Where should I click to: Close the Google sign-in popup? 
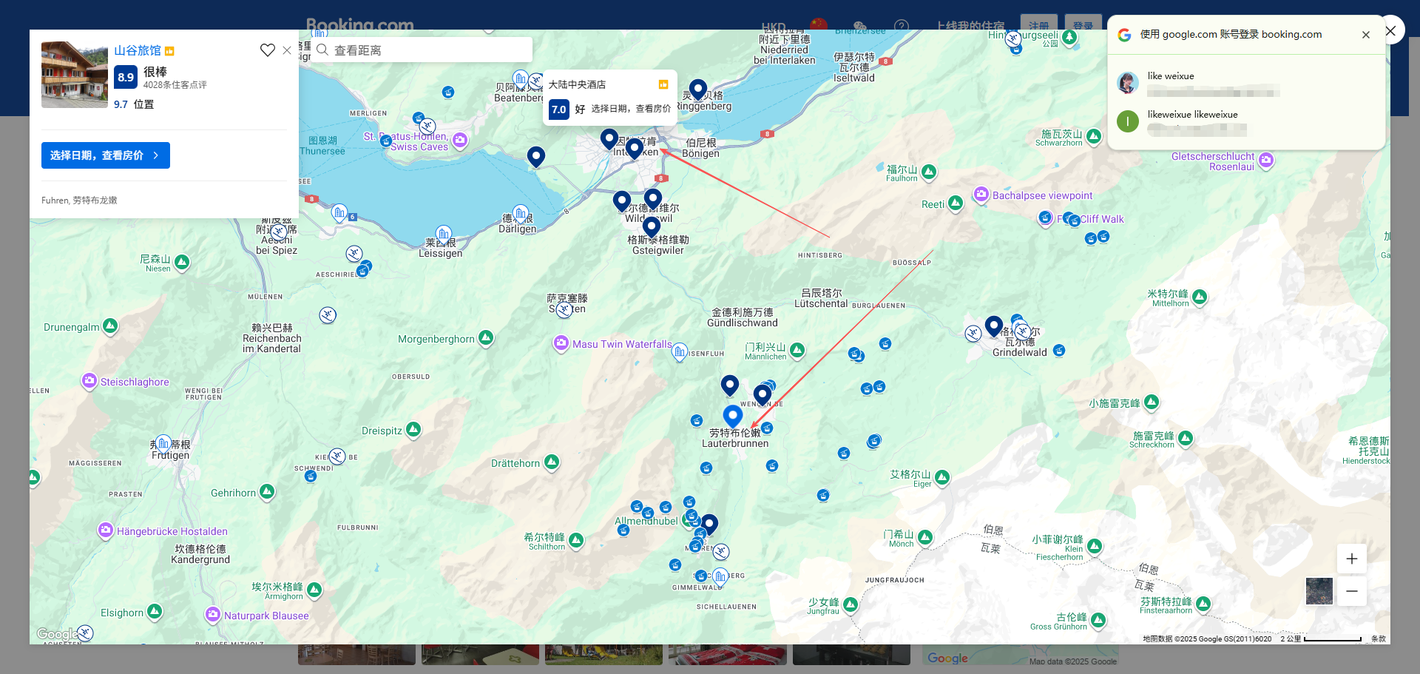[x=1365, y=35]
